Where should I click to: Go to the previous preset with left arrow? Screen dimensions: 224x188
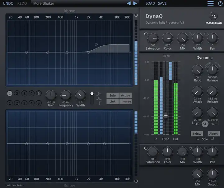click(x=128, y=3)
